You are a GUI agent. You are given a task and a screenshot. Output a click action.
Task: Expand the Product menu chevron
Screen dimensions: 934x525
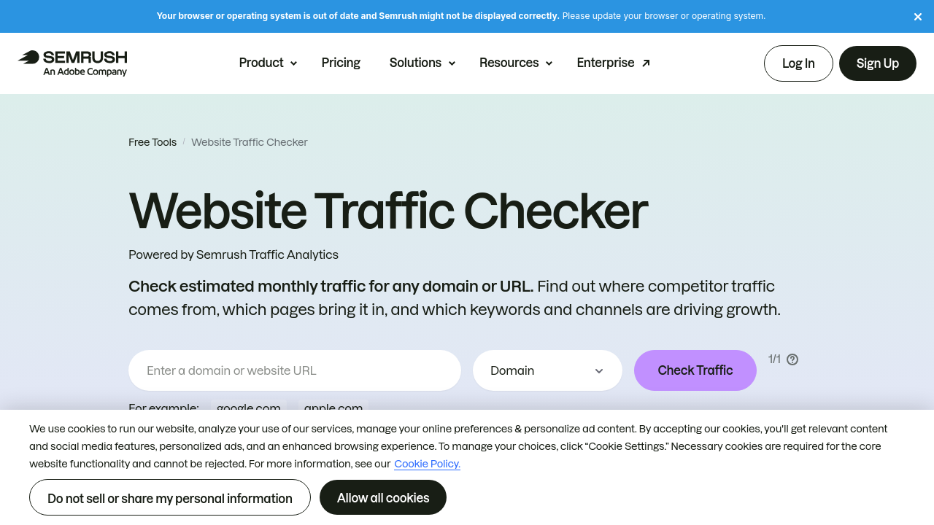293,63
